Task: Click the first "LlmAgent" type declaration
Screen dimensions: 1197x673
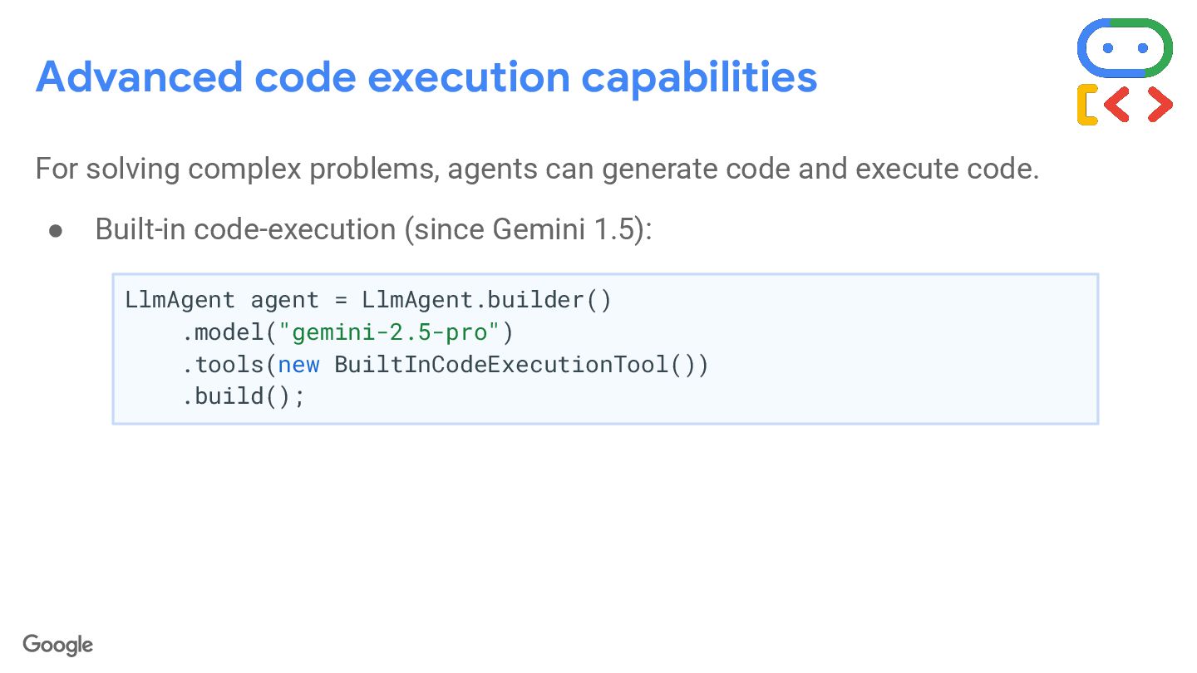Action: tap(180, 300)
